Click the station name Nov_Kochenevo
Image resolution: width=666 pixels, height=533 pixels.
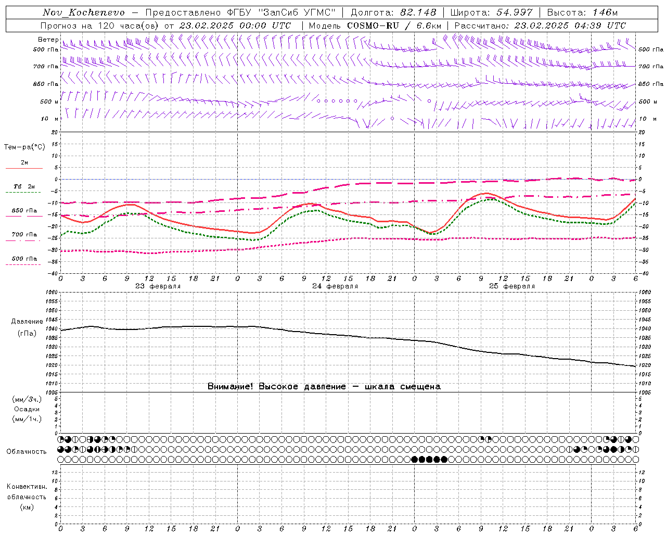(x=84, y=12)
